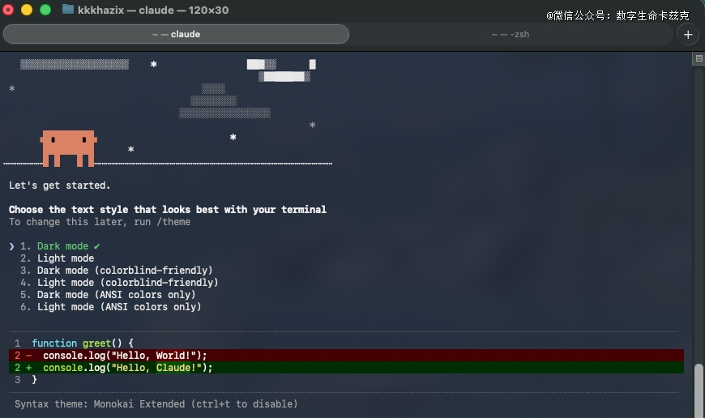Click the small square icon above the scrollbar
705x418 pixels.
[x=698, y=59]
